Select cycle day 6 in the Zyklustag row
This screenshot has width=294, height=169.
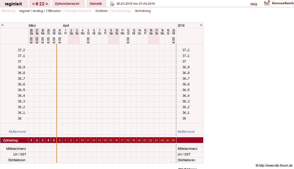(x=60, y=140)
